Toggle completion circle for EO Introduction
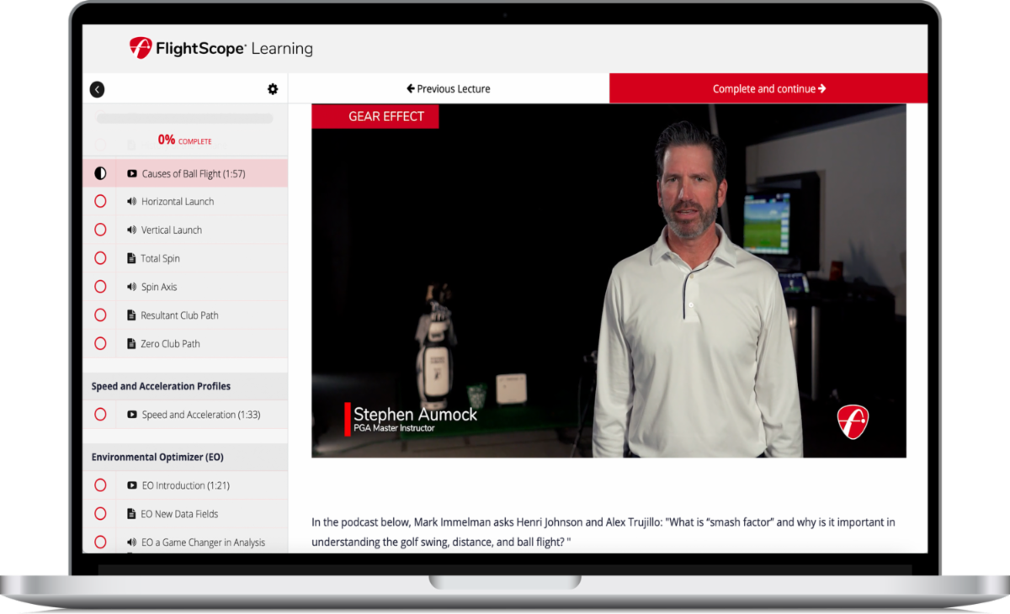1010x614 pixels. [100, 485]
